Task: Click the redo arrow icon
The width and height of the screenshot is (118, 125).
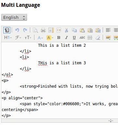Action: [x=25, y=30]
